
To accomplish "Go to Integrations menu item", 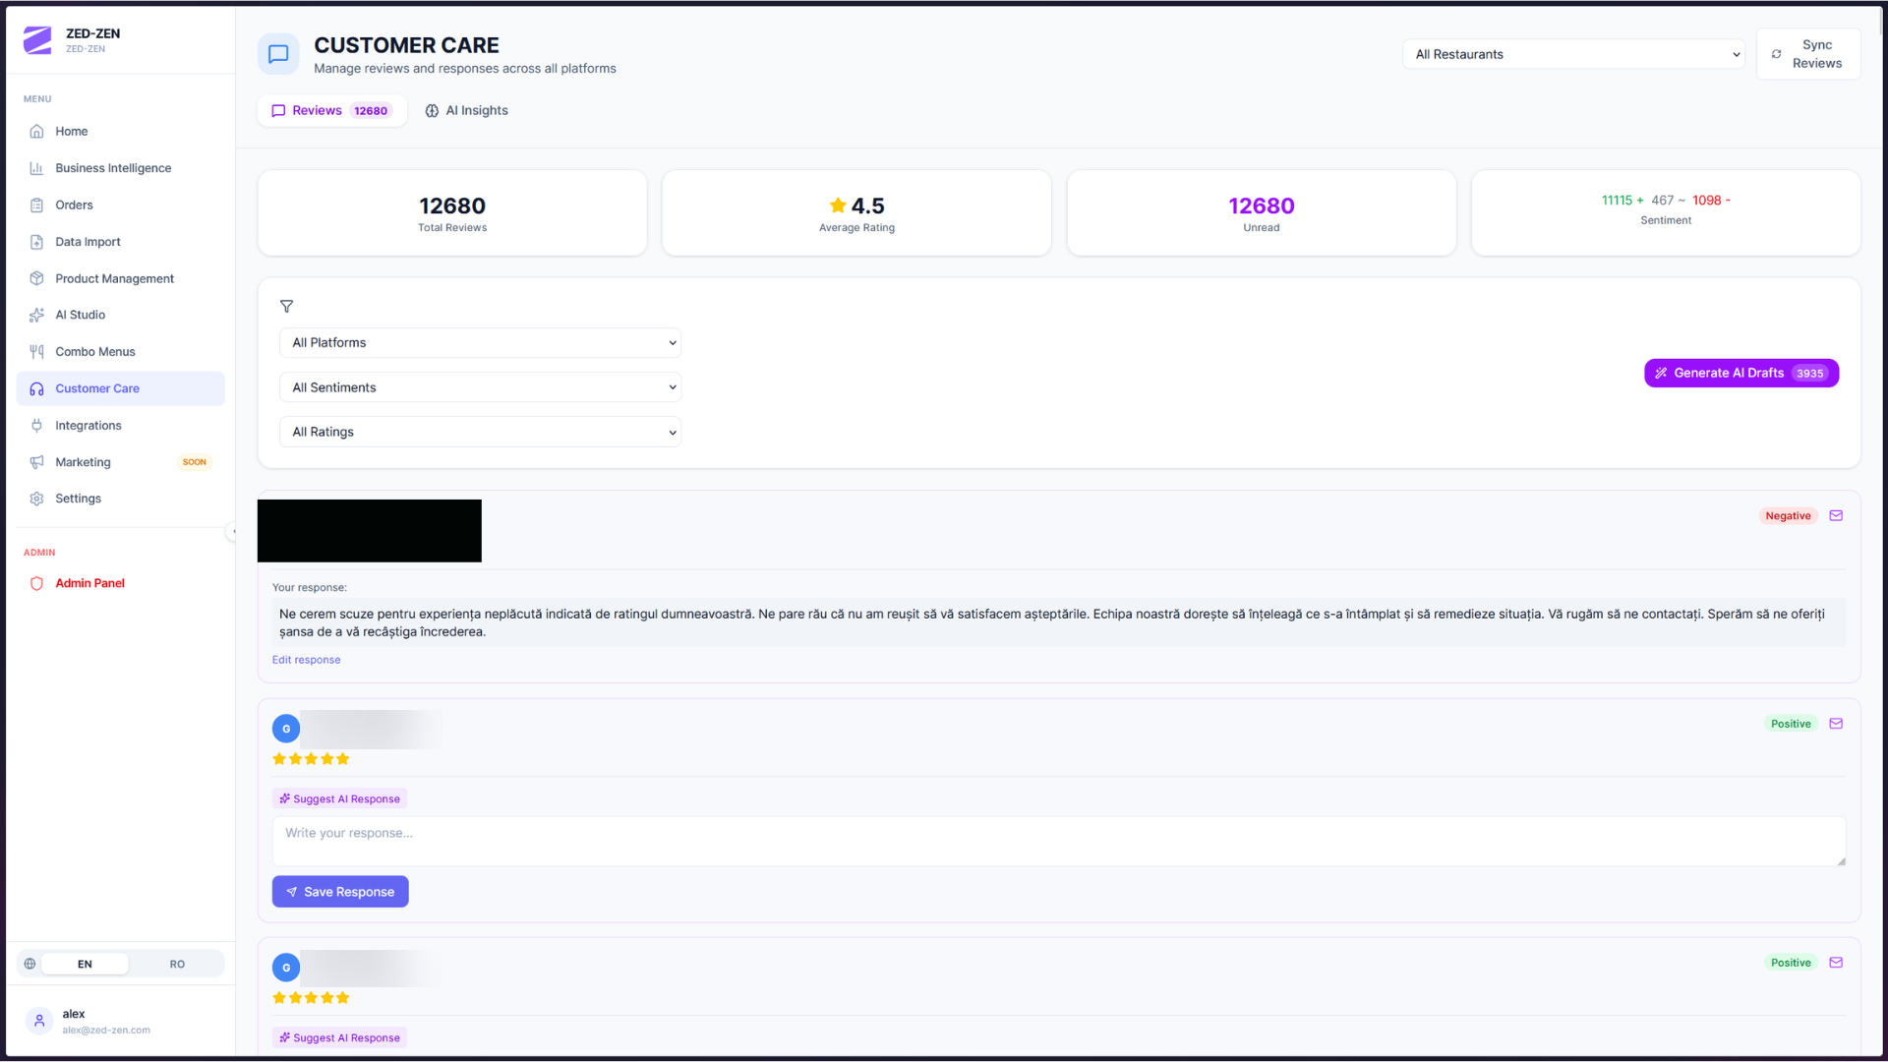I will (x=121, y=425).
